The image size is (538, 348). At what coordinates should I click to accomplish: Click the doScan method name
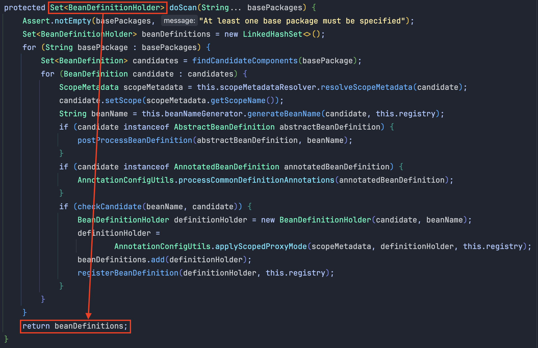pos(183,8)
